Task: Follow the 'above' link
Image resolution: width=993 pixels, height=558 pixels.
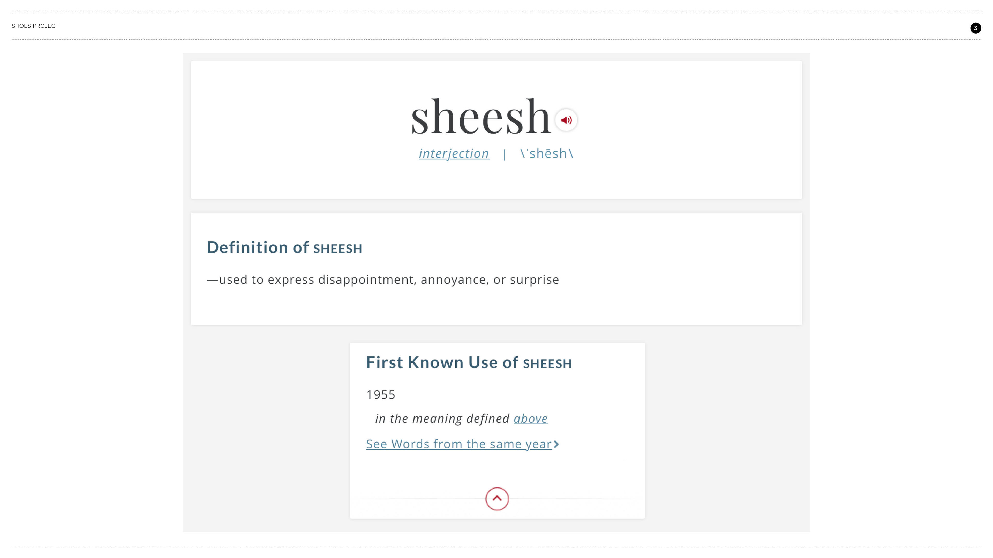Action: pyautogui.click(x=530, y=419)
